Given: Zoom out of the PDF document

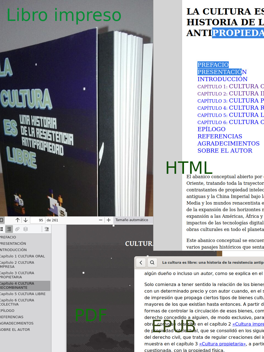Looking at the screenshot, I should (101, 220).
